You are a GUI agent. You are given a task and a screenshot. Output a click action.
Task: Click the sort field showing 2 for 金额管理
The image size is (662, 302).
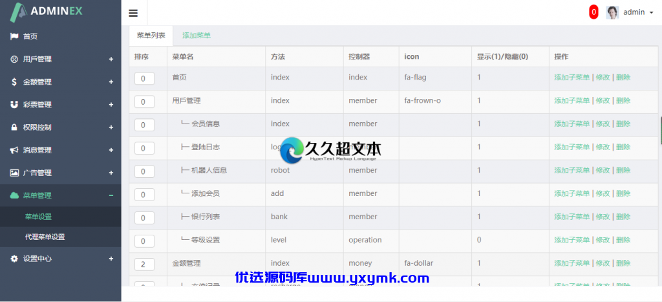tap(144, 264)
